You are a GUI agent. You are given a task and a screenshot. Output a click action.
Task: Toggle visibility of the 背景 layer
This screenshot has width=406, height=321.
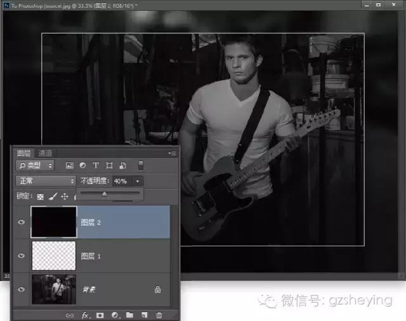(x=22, y=289)
